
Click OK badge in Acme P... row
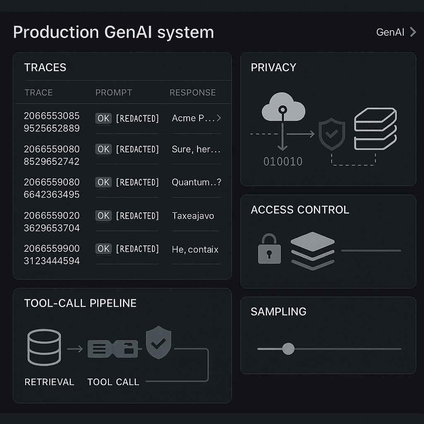tap(103, 118)
